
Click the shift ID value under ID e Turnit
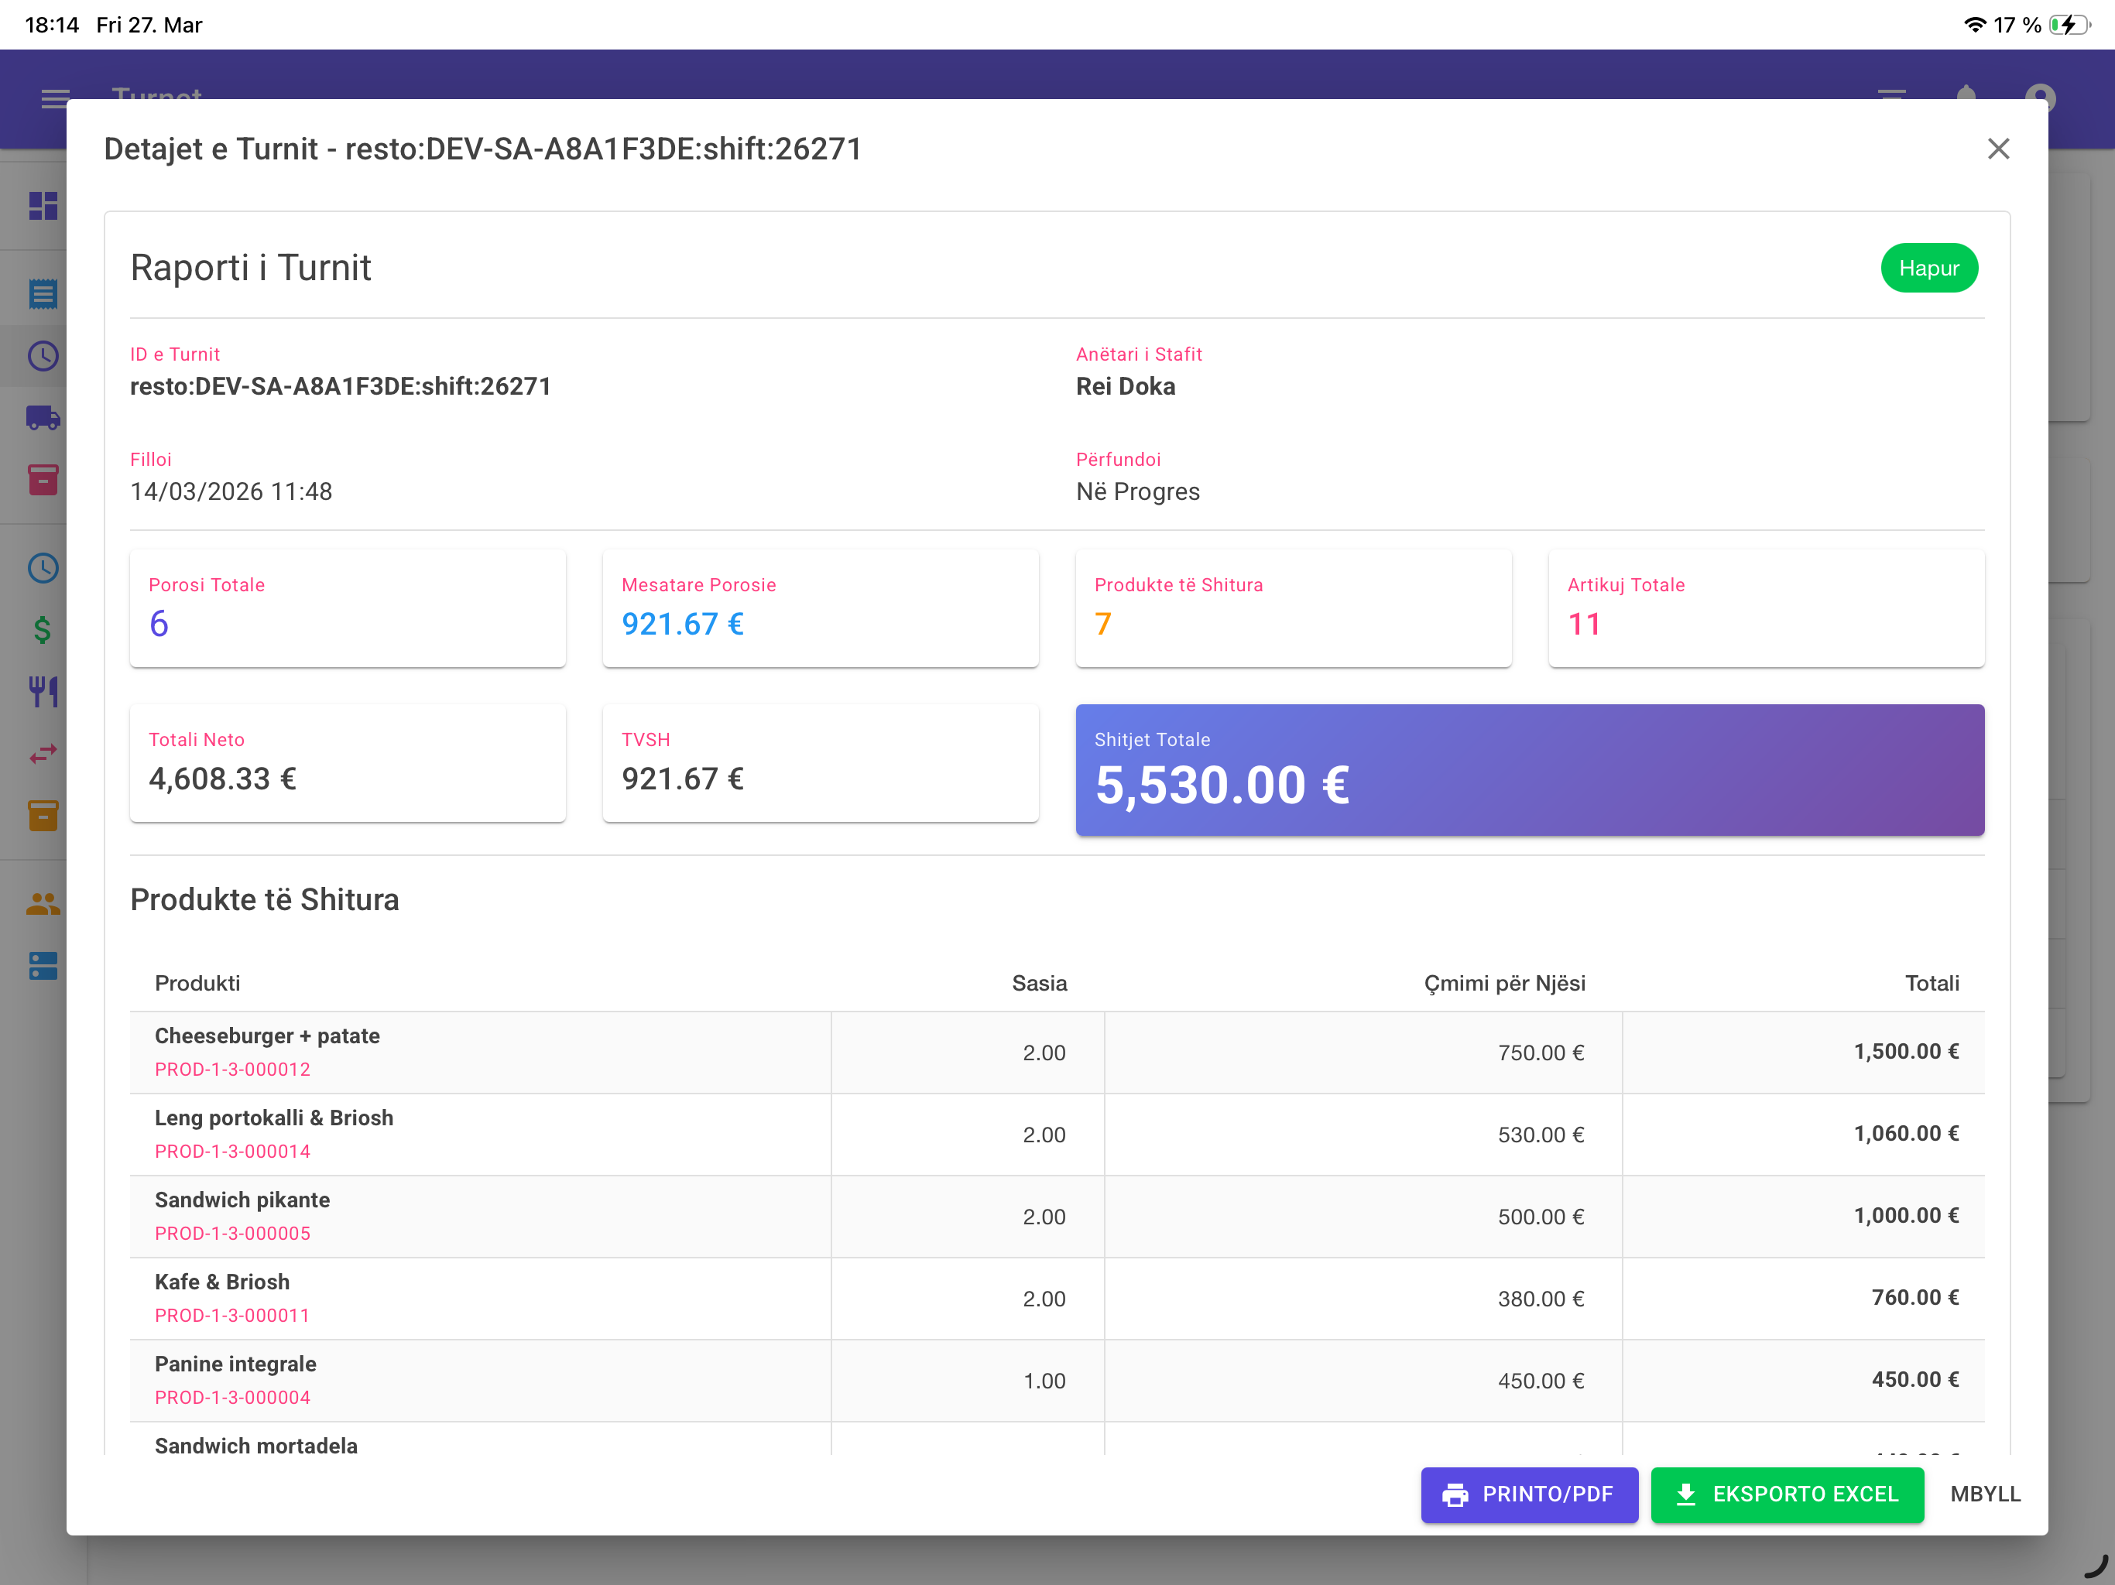(x=341, y=387)
